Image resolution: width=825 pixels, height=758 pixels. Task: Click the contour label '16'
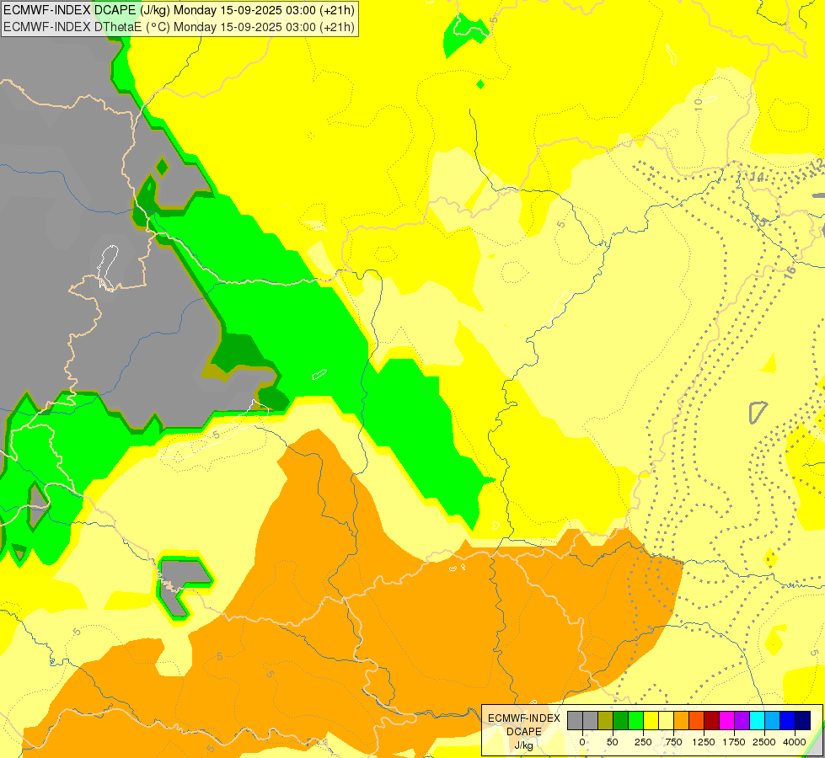(x=790, y=272)
